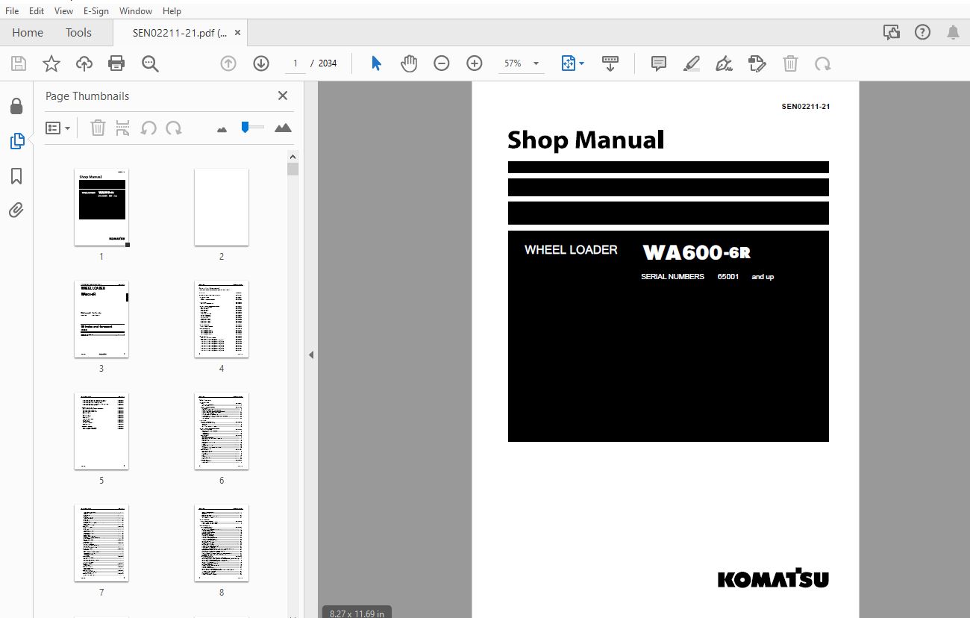The height and width of the screenshot is (618, 970).
Task: Select page 6 thumbnail
Action: 222,431
